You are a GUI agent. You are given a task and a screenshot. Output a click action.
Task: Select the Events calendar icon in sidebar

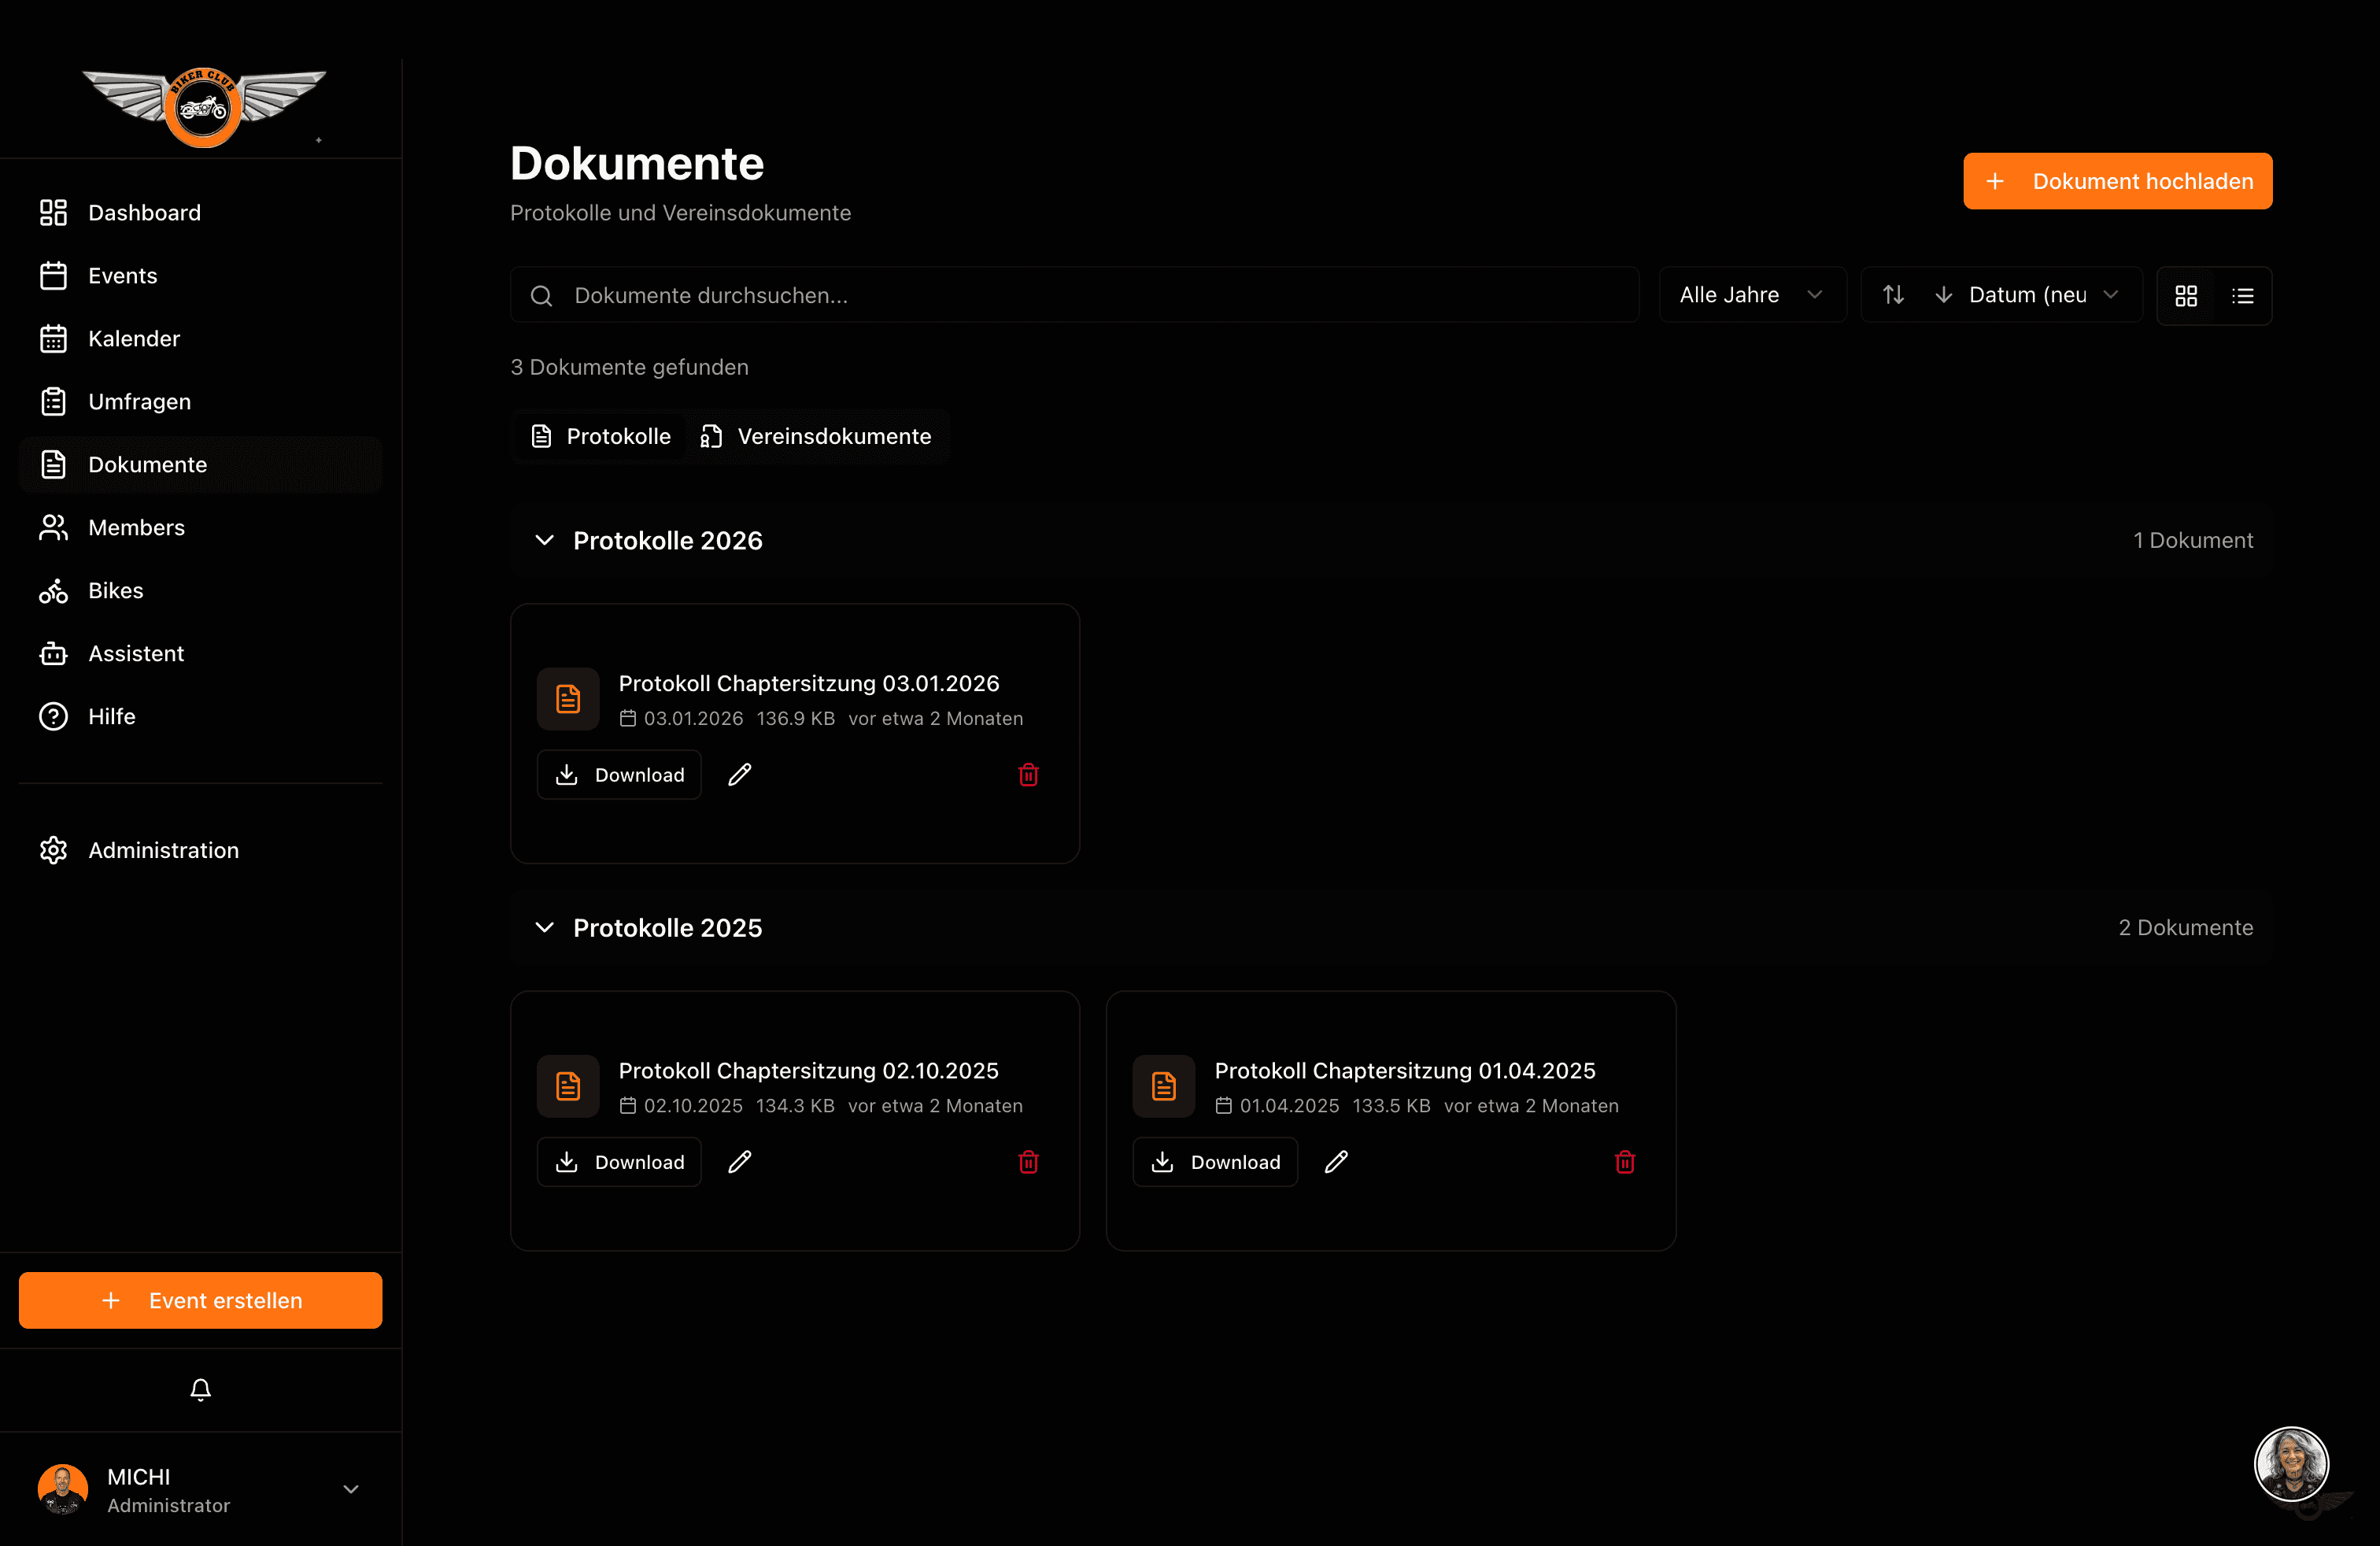[54, 275]
